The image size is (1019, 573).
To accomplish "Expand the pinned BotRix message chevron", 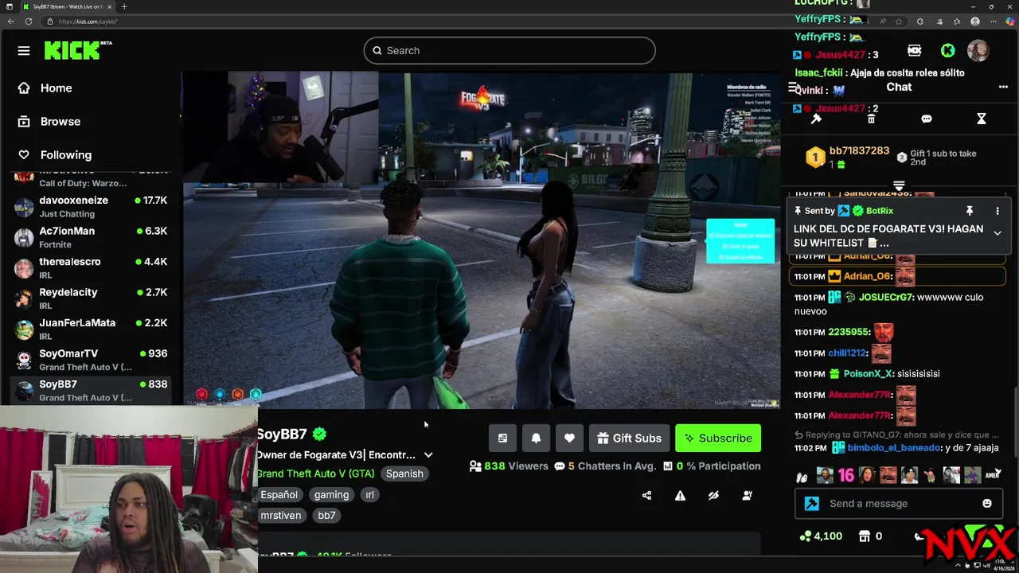I will (x=998, y=233).
